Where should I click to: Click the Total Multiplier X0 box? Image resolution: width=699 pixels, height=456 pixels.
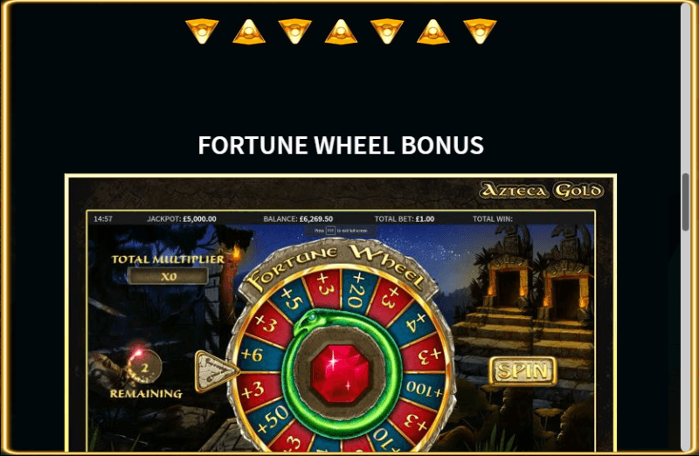click(168, 276)
